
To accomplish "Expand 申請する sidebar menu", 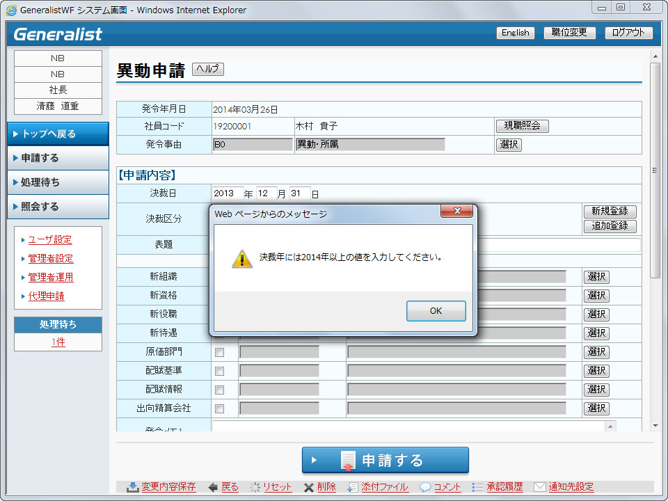I will point(58,158).
